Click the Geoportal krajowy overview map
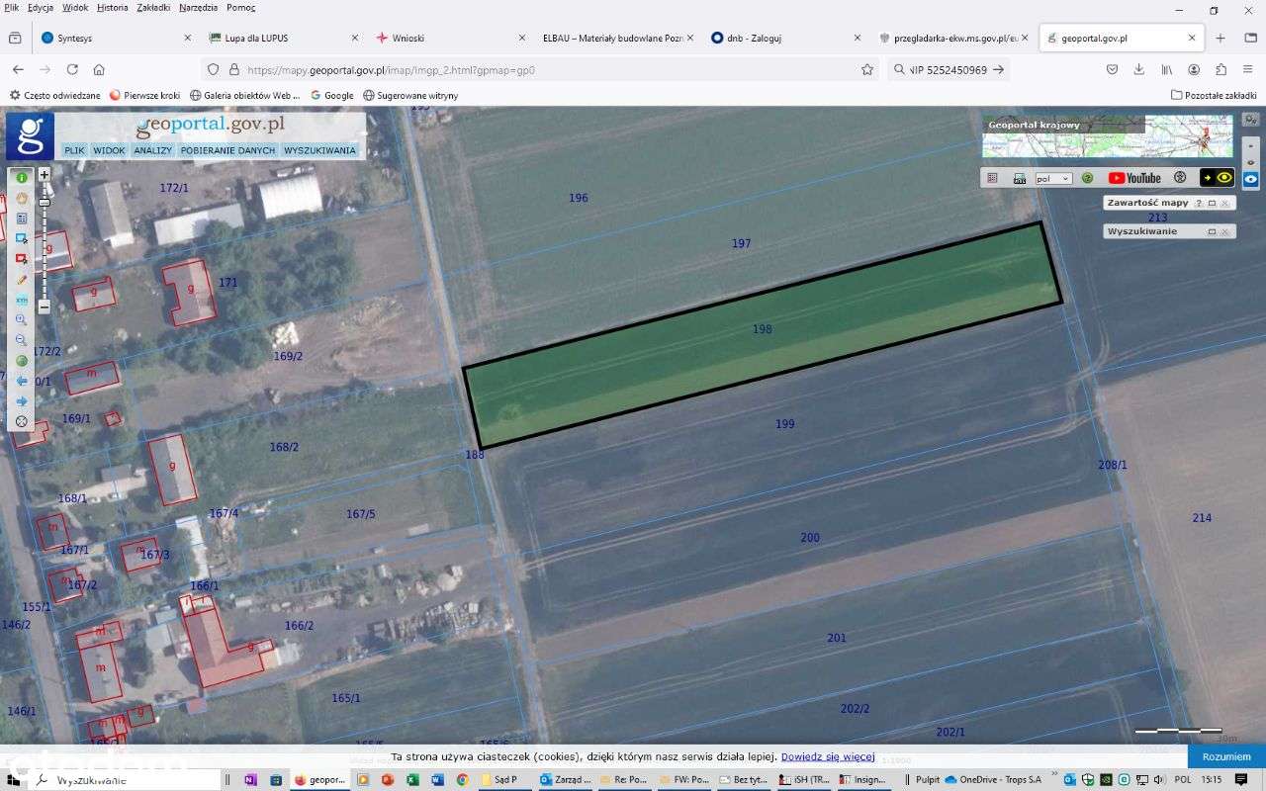Image resolution: width=1266 pixels, height=791 pixels. click(1108, 136)
